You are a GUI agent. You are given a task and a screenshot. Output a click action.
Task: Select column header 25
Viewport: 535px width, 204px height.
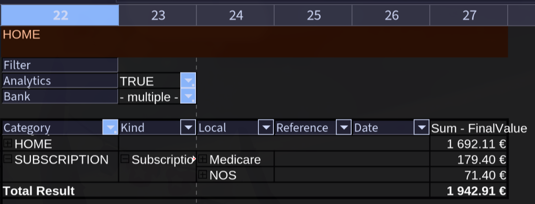pyautogui.click(x=313, y=15)
